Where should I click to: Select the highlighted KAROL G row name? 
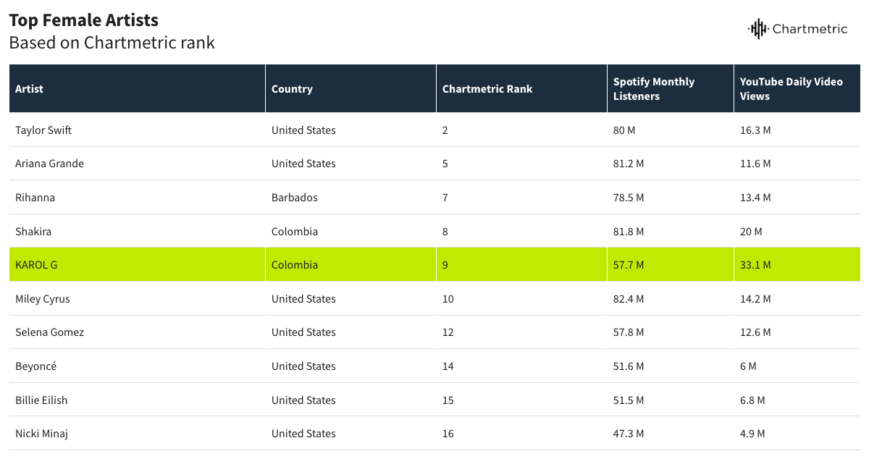coord(36,265)
